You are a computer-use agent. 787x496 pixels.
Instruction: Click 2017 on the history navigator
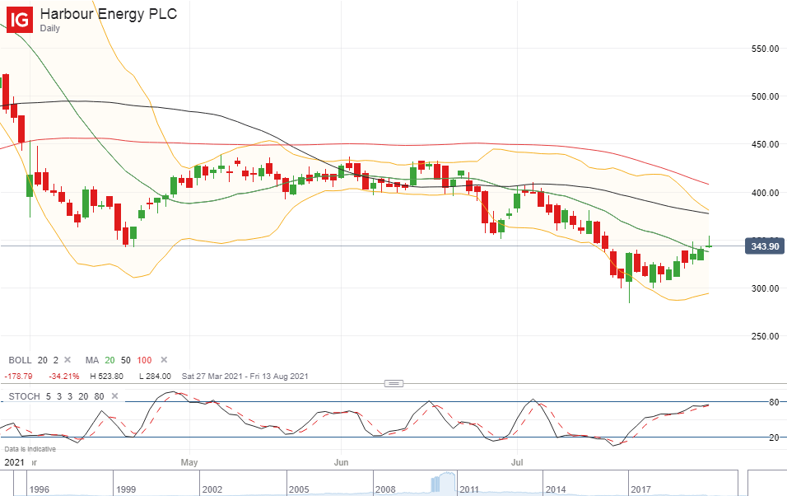pyautogui.click(x=641, y=489)
